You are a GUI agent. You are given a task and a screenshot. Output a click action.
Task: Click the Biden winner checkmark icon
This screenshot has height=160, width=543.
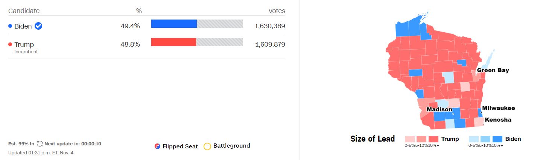click(x=38, y=26)
